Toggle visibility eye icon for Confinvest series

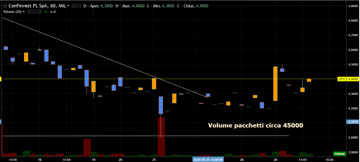tap(74, 6)
